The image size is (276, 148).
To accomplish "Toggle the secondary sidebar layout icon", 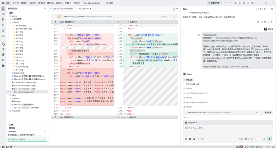I will [244, 3].
